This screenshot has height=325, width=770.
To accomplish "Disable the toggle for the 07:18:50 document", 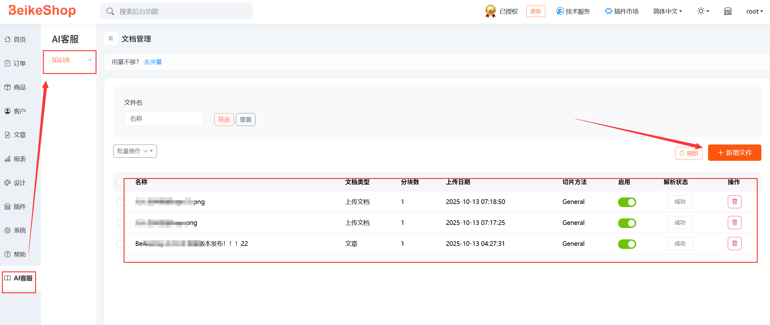I will point(627,202).
